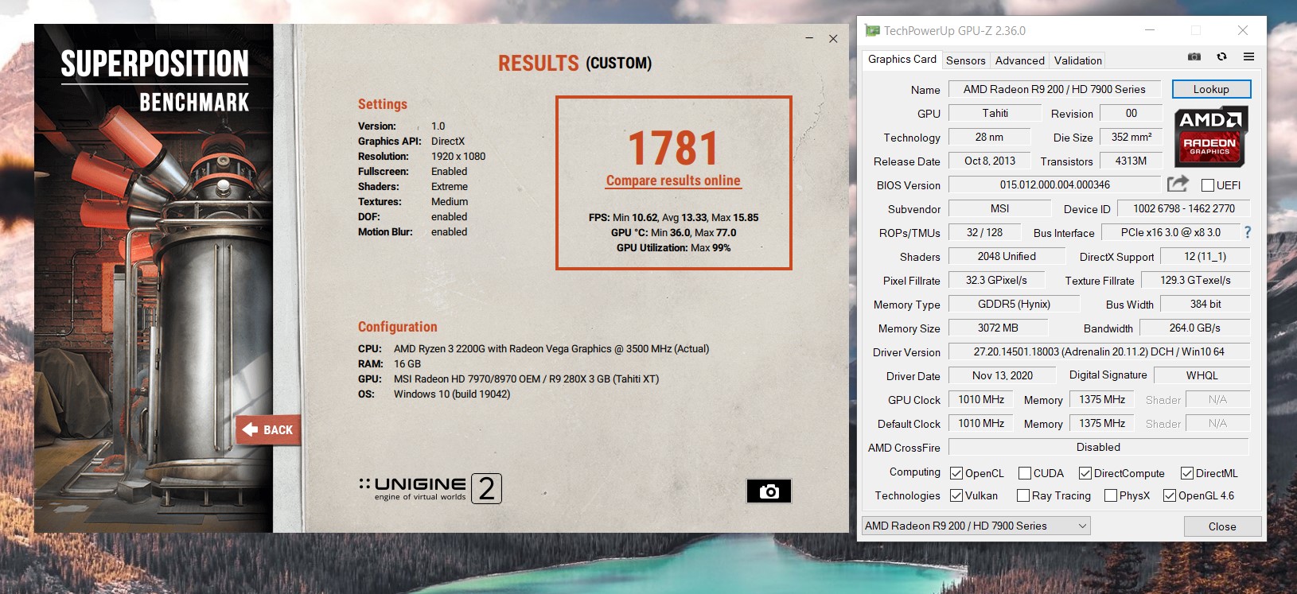Screen dimensions: 1297x594
Task: Open bus interface question mark help
Action: coord(1247,232)
